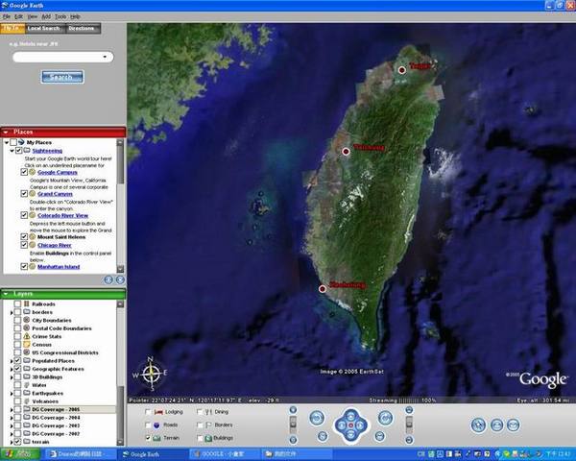
Task: Expand the 3D Buildings folder
Action: [x=12, y=377]
